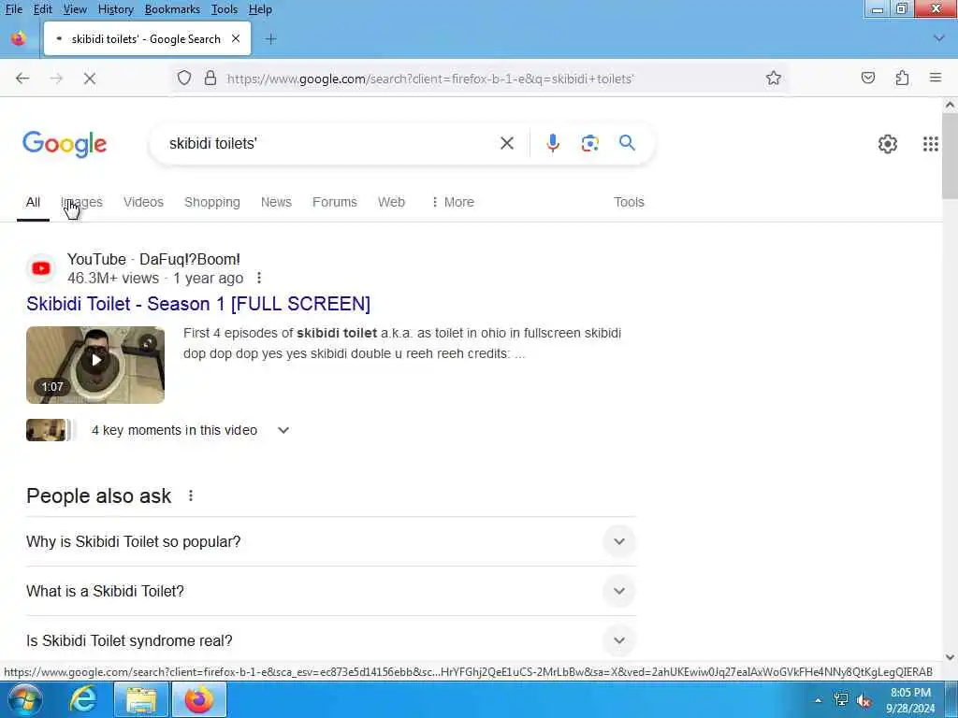Switch to Shopping results tab
The width and height of the screenshot is (958, 718).
pyautogui.click(x=212, y=202)
